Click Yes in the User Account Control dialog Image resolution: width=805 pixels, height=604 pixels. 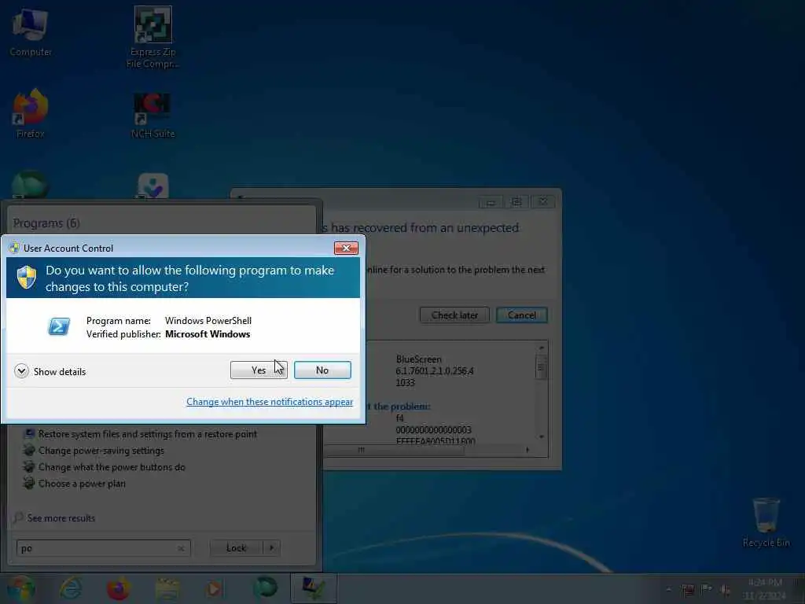coord(258,370)
